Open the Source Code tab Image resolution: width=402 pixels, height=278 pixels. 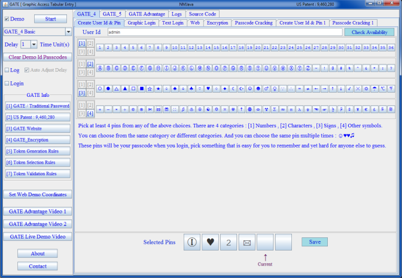[x=203, y=14]
